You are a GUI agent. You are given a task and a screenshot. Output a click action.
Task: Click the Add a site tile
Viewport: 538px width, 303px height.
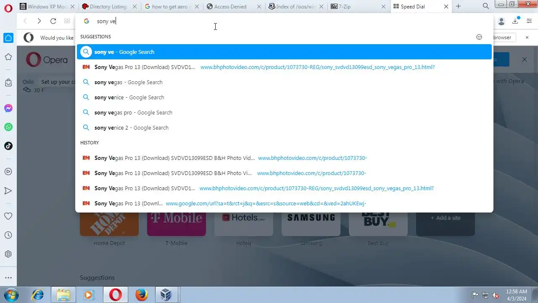[x=446, y=223]
